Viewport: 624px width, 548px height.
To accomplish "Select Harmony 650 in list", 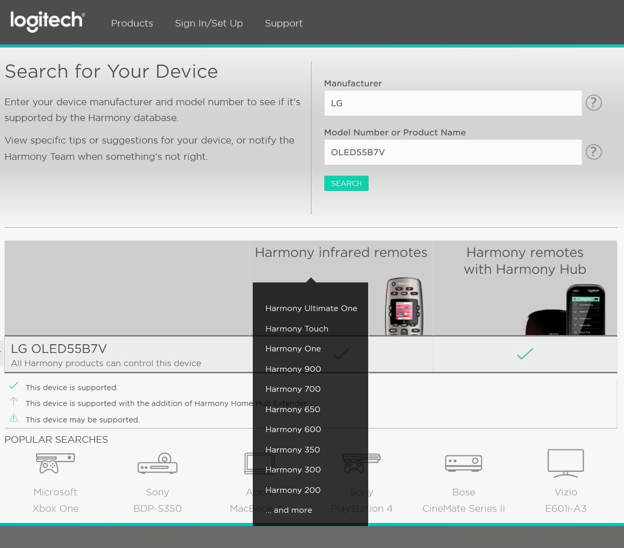I will coord(293,410).
